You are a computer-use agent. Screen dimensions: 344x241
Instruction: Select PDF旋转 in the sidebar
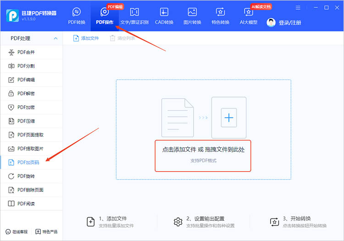click(x=31, y=176)
